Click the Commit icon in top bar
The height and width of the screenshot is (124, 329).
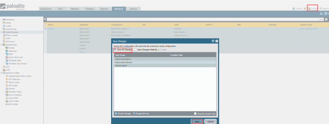[293, 9]
